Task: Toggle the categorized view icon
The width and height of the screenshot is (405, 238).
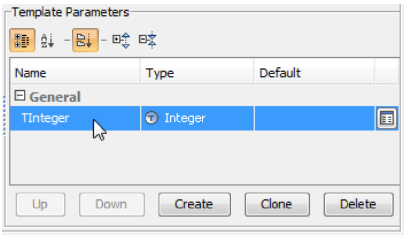Action: pos(22,40)
